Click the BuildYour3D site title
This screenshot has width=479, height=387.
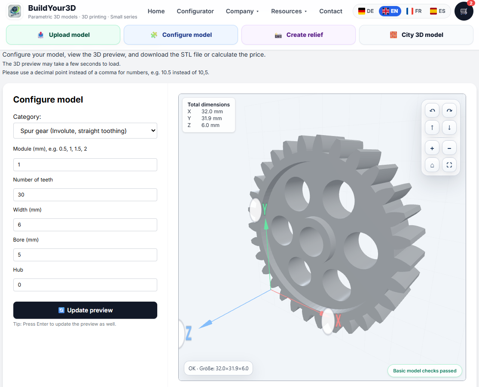pyautogui.click(x=52, y=8)
